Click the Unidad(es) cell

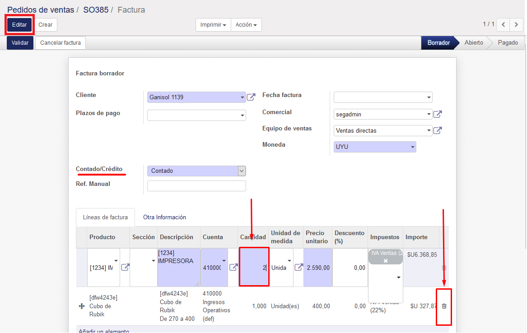pyautogui.click(x=285, y=306)
